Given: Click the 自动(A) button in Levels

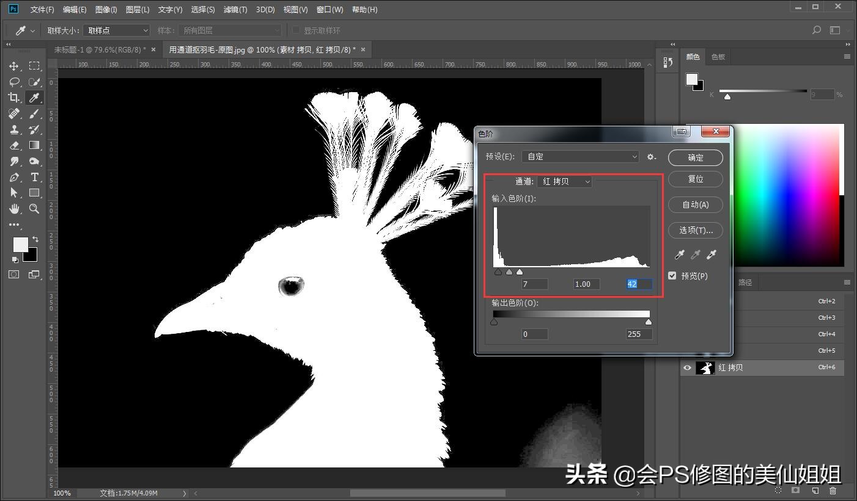Looking at the screenshot, I should coord(695,204).
